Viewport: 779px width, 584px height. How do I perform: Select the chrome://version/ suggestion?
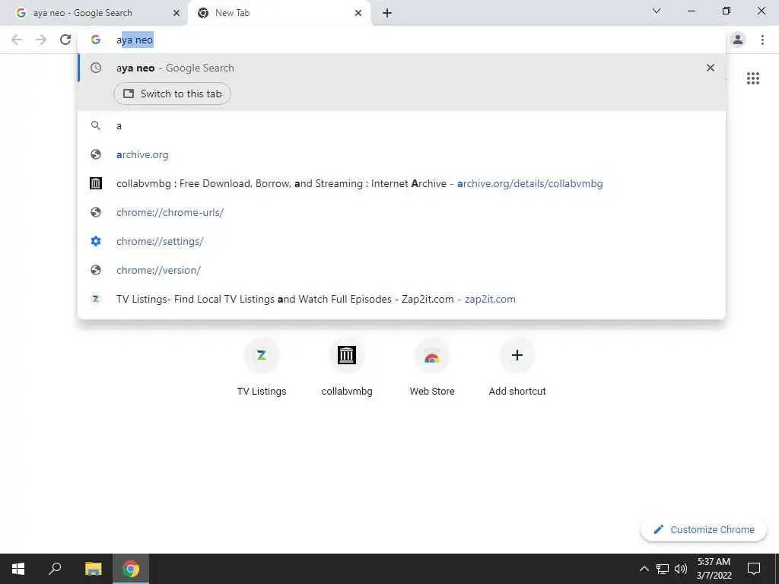click(x=402, y=270)
